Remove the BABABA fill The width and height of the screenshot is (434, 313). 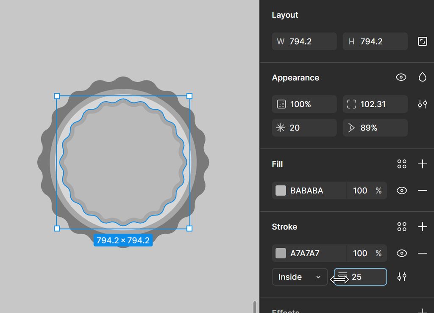(x=422, y=191)
